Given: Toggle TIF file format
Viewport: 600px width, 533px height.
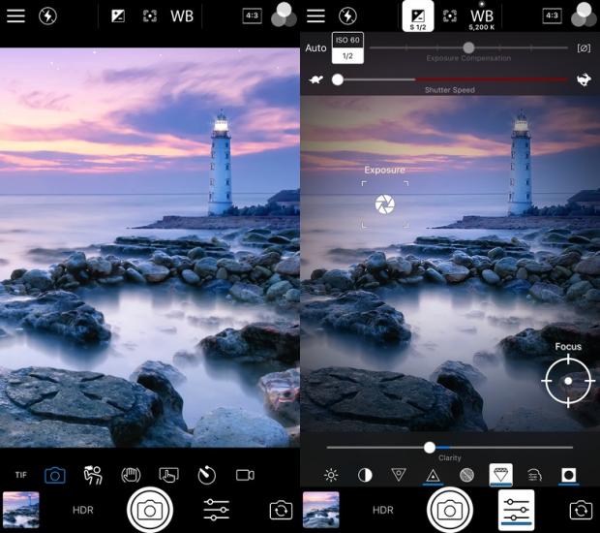Looking at the screenshot, I should pos(20,475).
